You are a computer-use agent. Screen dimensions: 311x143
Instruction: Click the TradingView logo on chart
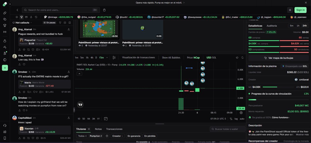80,105
